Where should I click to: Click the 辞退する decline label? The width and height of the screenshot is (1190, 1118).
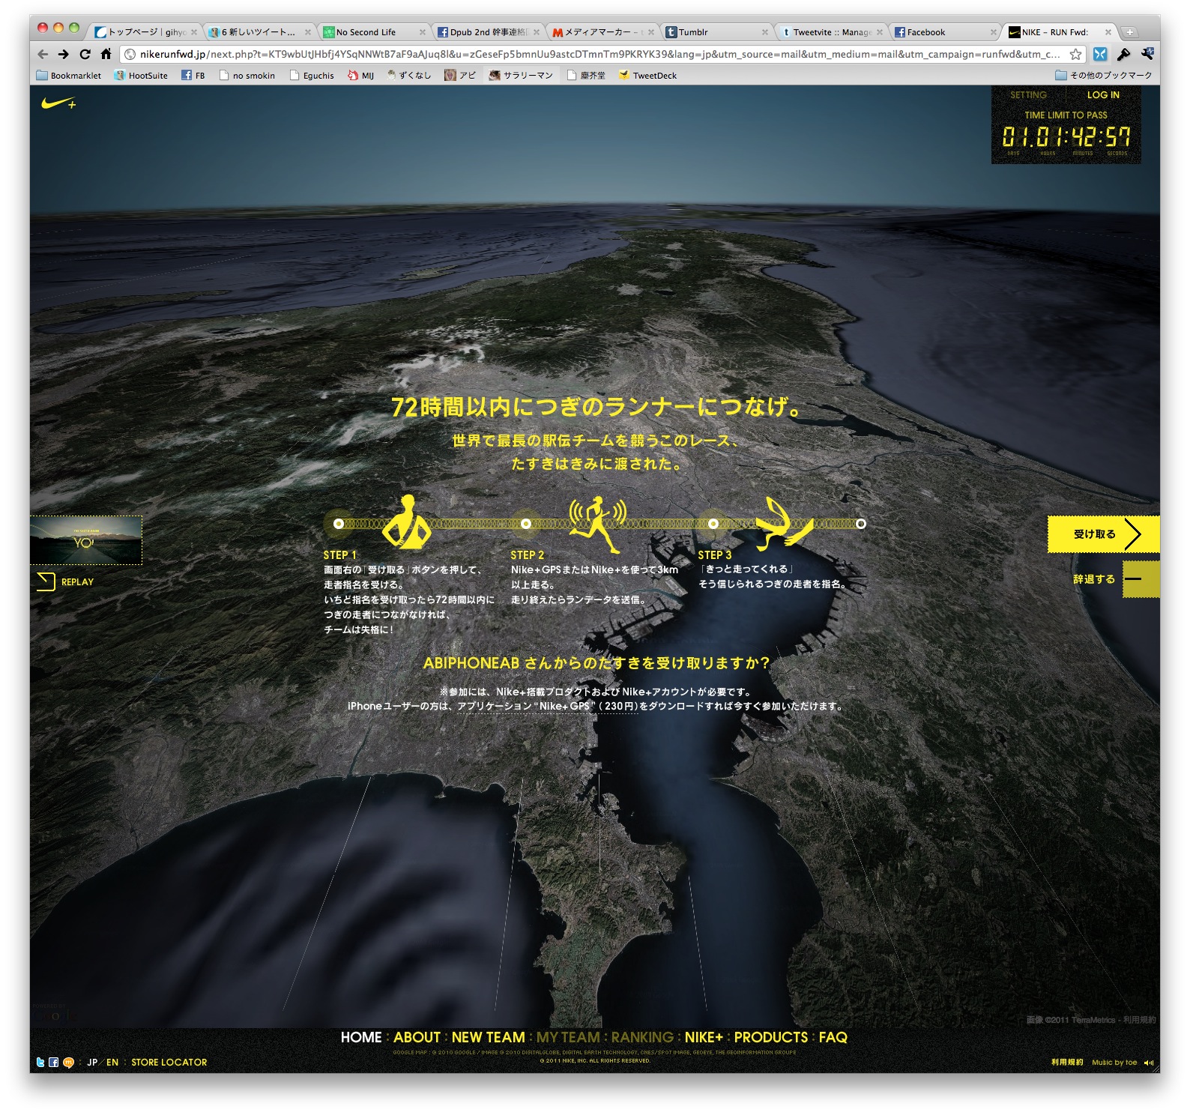point(1094,579)
